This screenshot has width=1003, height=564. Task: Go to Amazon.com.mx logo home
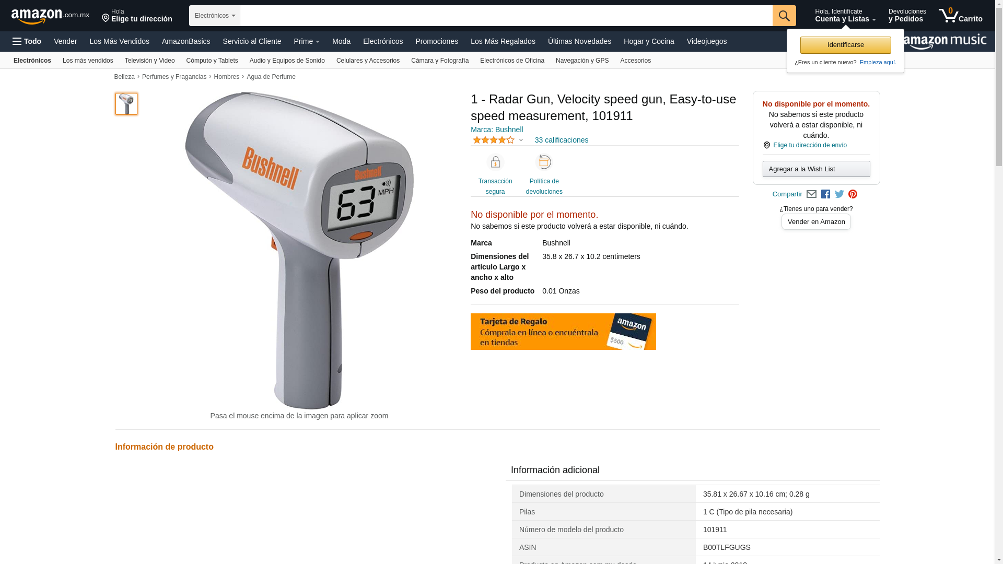click(x=50, y=16)
